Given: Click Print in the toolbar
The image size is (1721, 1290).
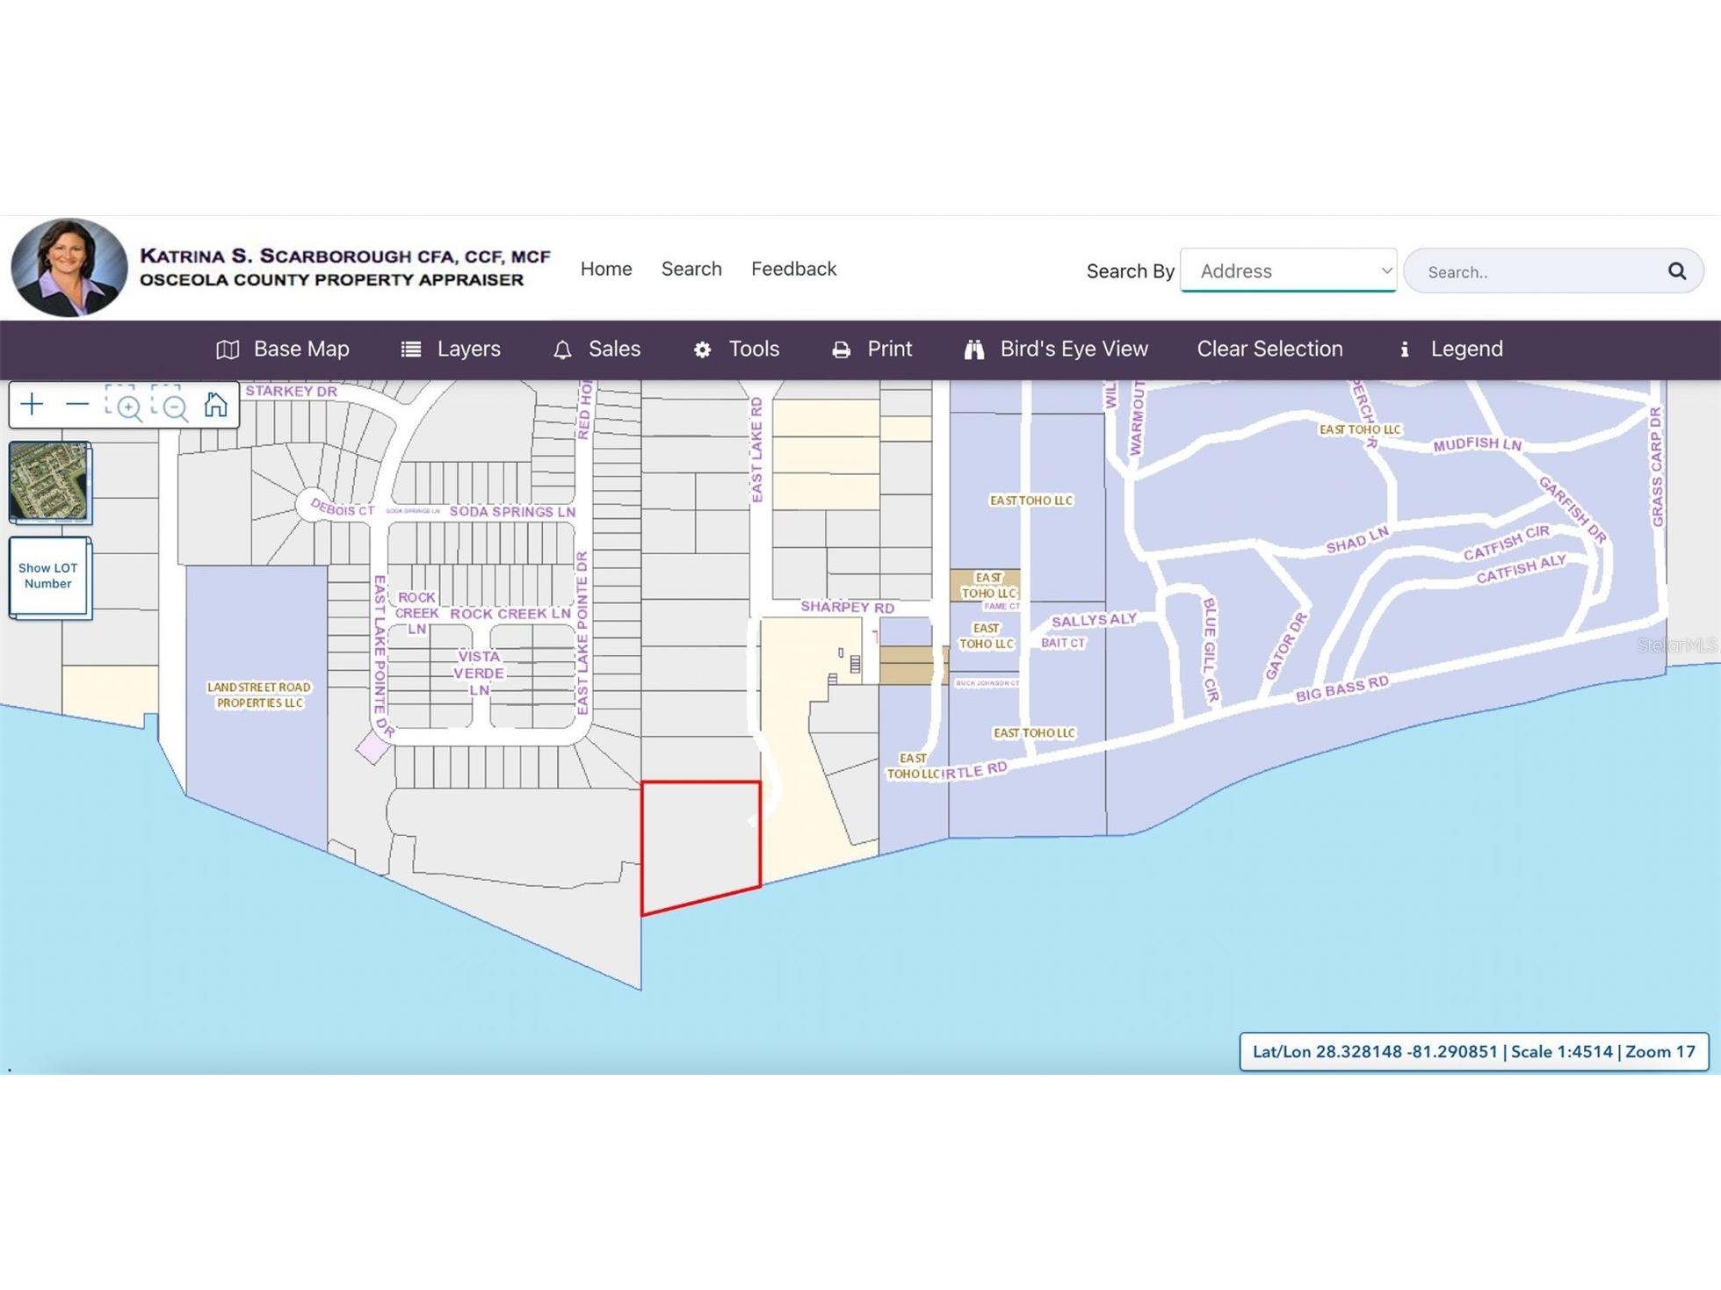Looking at the screenshot, I should (x=871, y=350).
